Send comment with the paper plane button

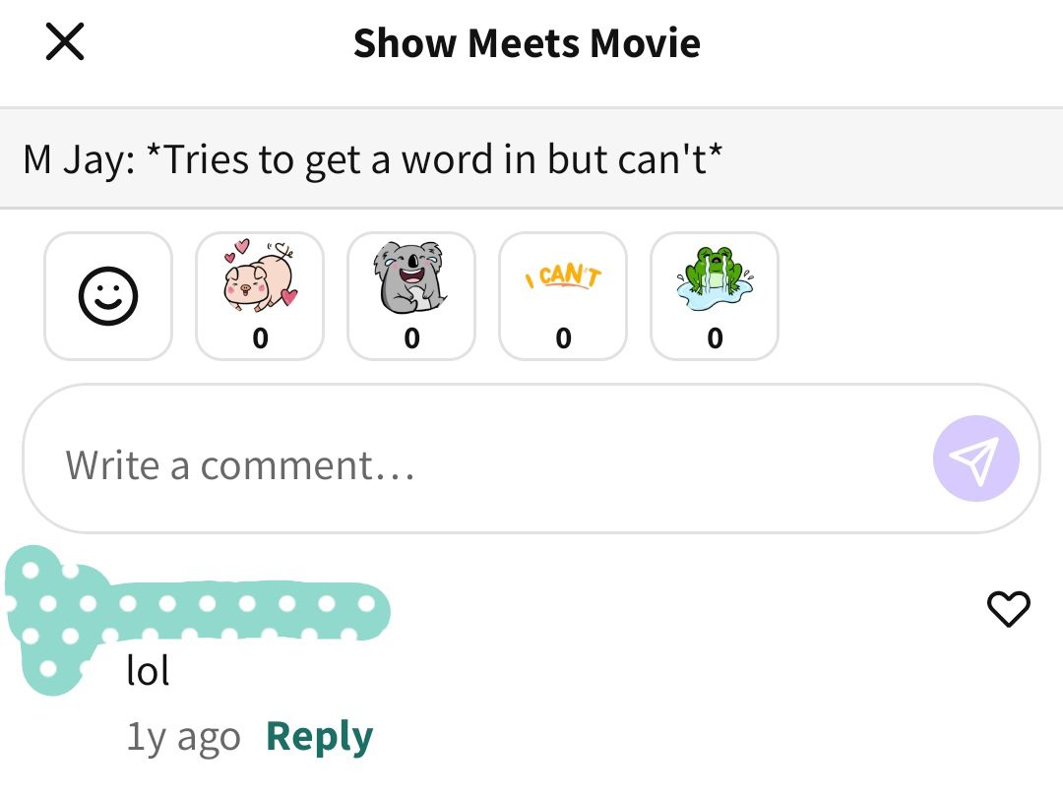tap(975, 459)
